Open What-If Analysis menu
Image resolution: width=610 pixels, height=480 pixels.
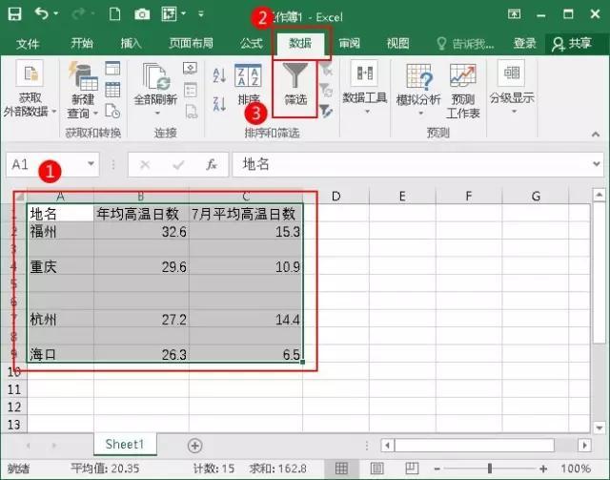[418, 90]
